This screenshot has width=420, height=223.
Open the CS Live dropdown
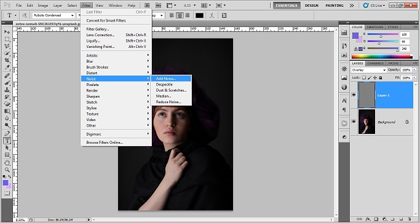[374, 6]
